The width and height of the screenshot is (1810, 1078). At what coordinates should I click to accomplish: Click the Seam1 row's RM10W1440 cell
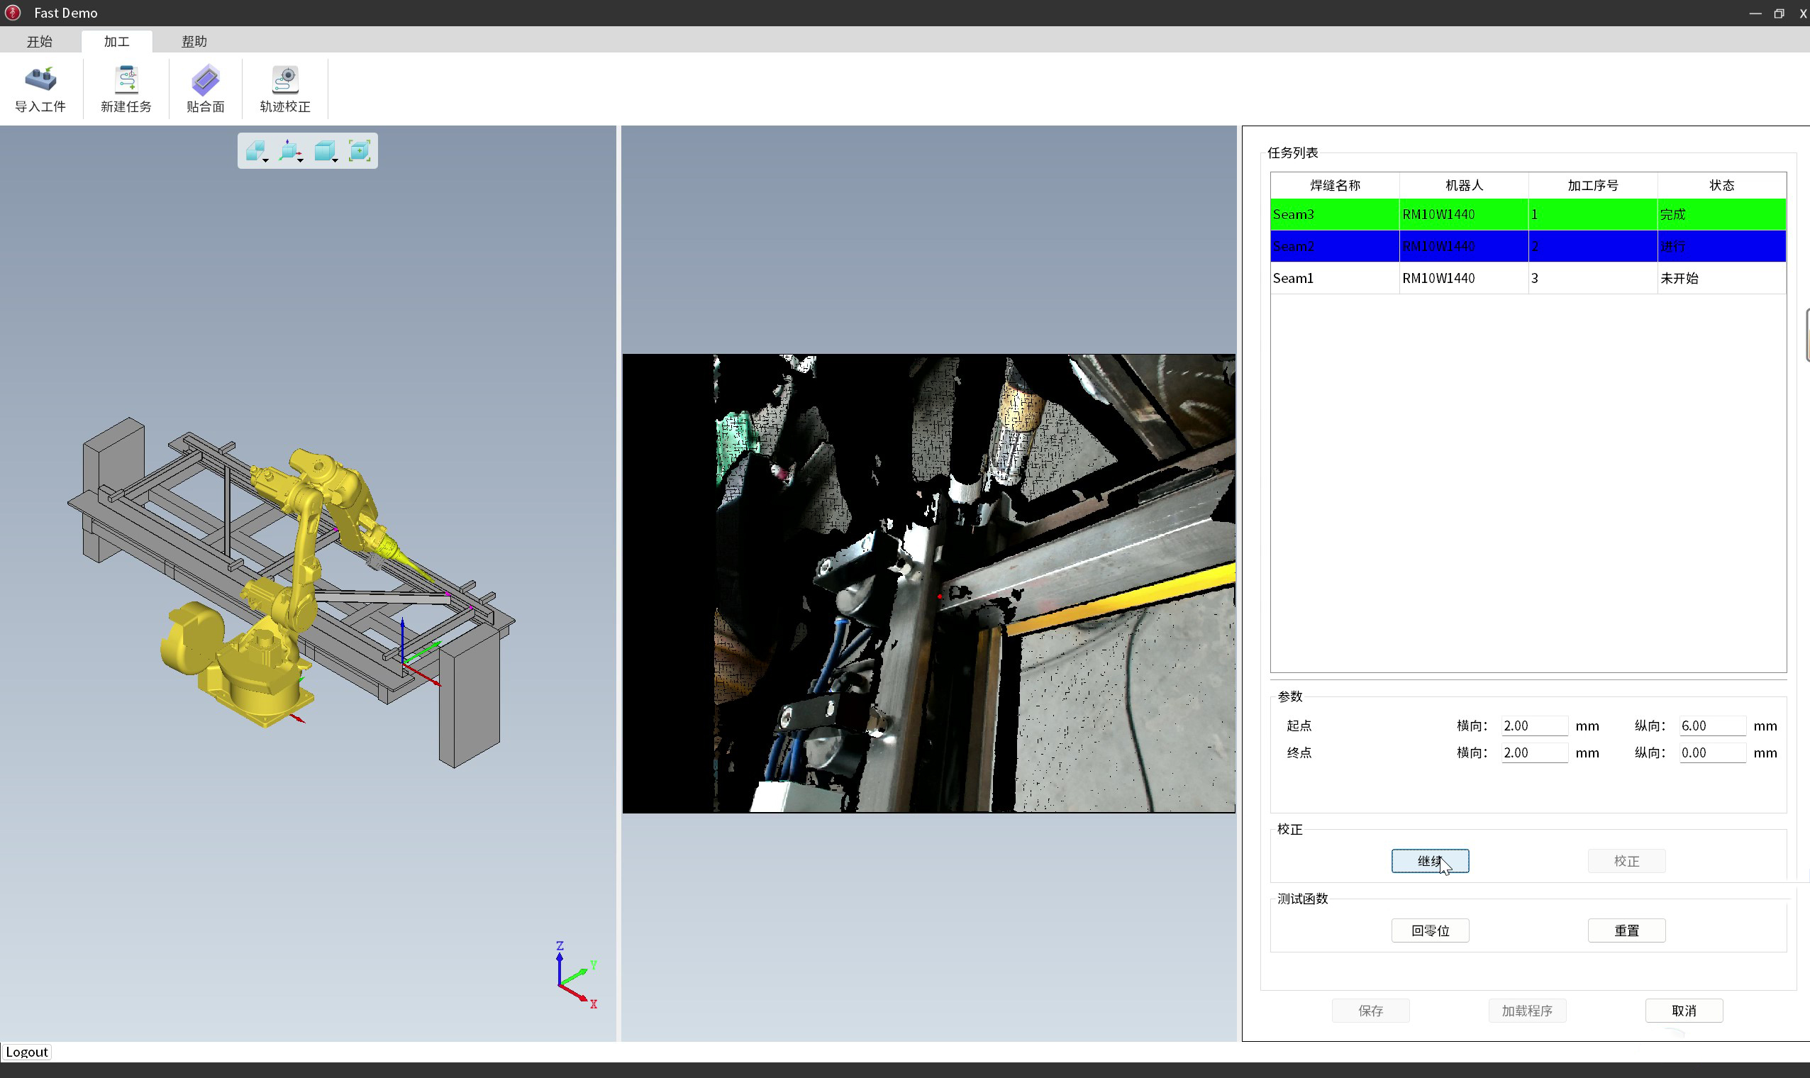[1464, 278]
